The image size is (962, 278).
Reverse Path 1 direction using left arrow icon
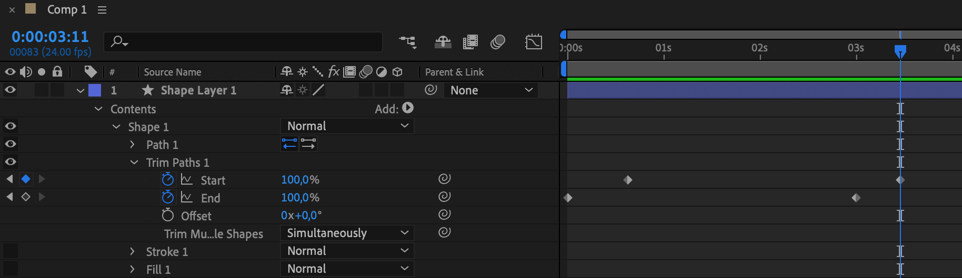click(x=289, y=144)
